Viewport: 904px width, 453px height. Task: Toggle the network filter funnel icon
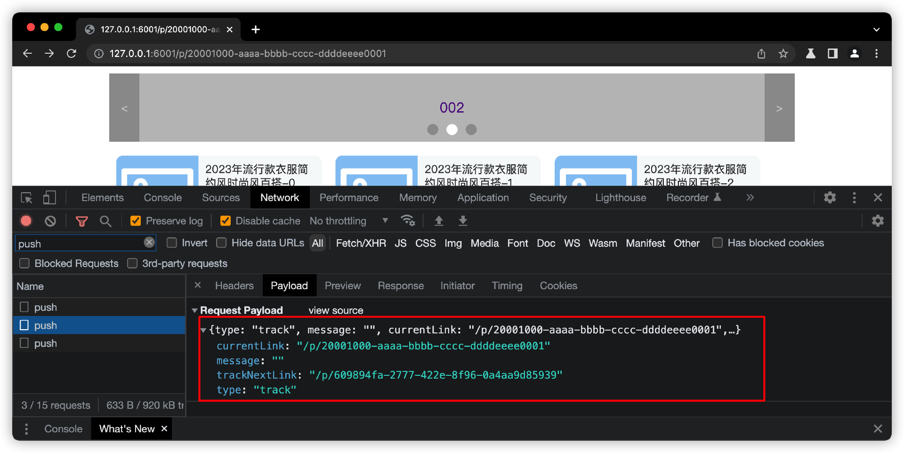click(82, 221)
